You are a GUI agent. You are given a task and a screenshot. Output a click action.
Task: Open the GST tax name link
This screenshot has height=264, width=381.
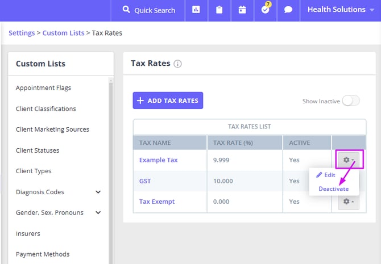[145, 181]
